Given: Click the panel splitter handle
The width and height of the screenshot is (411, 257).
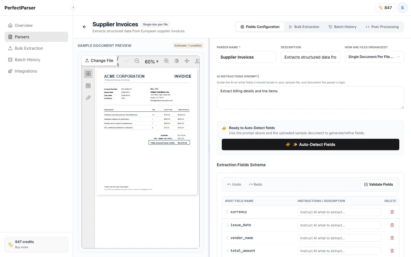Looking at the screenshot, I should tap(209, 147).
